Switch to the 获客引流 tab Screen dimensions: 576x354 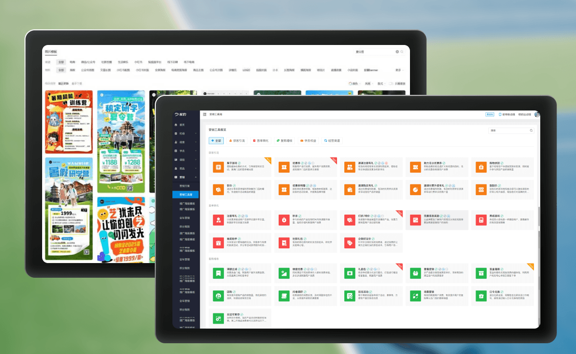(x=237, y=140)
